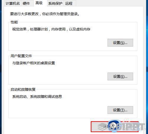Click the 启动和故障恢复 group heading
The width and height of the screenshot is (148, 134).
[23, 90]
